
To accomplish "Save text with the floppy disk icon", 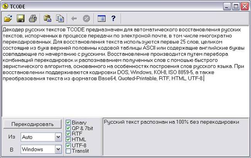I will coord(20,18).
